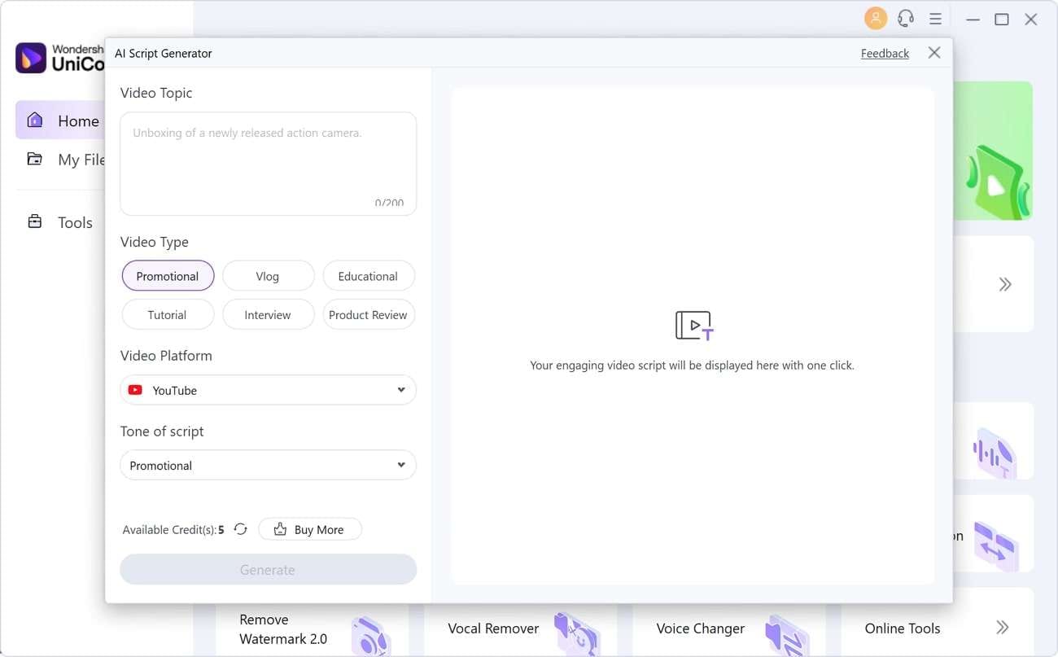Click the Vocal Remover card icon
The image size is (1058, 657).
[576, 633]
